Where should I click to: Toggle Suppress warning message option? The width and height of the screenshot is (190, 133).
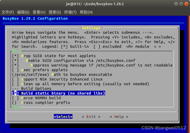[92, 65]
